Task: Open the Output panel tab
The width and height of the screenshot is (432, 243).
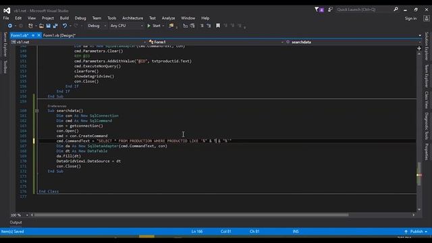Action: (16, 222)
